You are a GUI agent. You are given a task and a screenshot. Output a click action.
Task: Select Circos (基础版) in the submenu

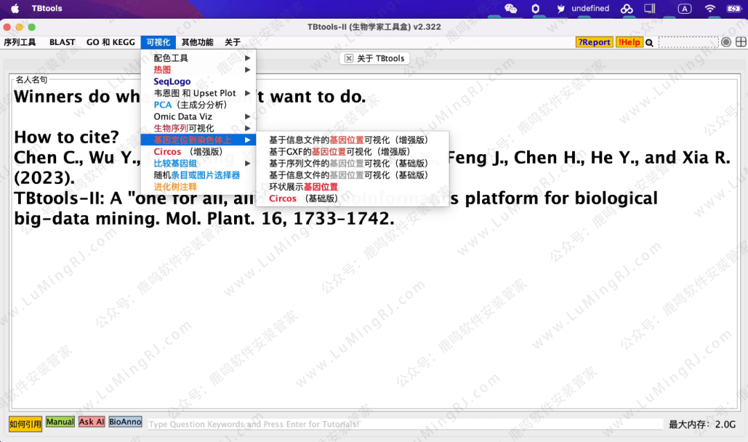(303, 199)
